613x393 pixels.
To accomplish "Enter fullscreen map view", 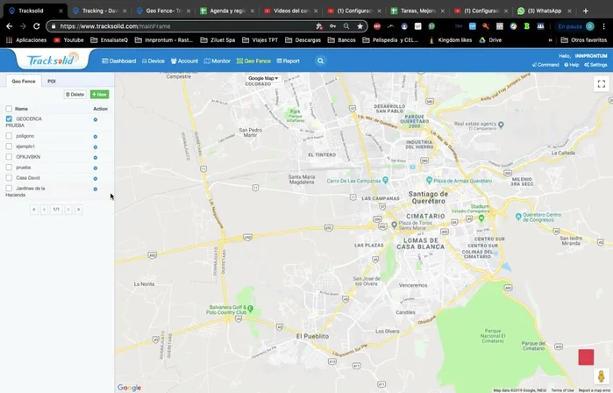I will point(602,83).
